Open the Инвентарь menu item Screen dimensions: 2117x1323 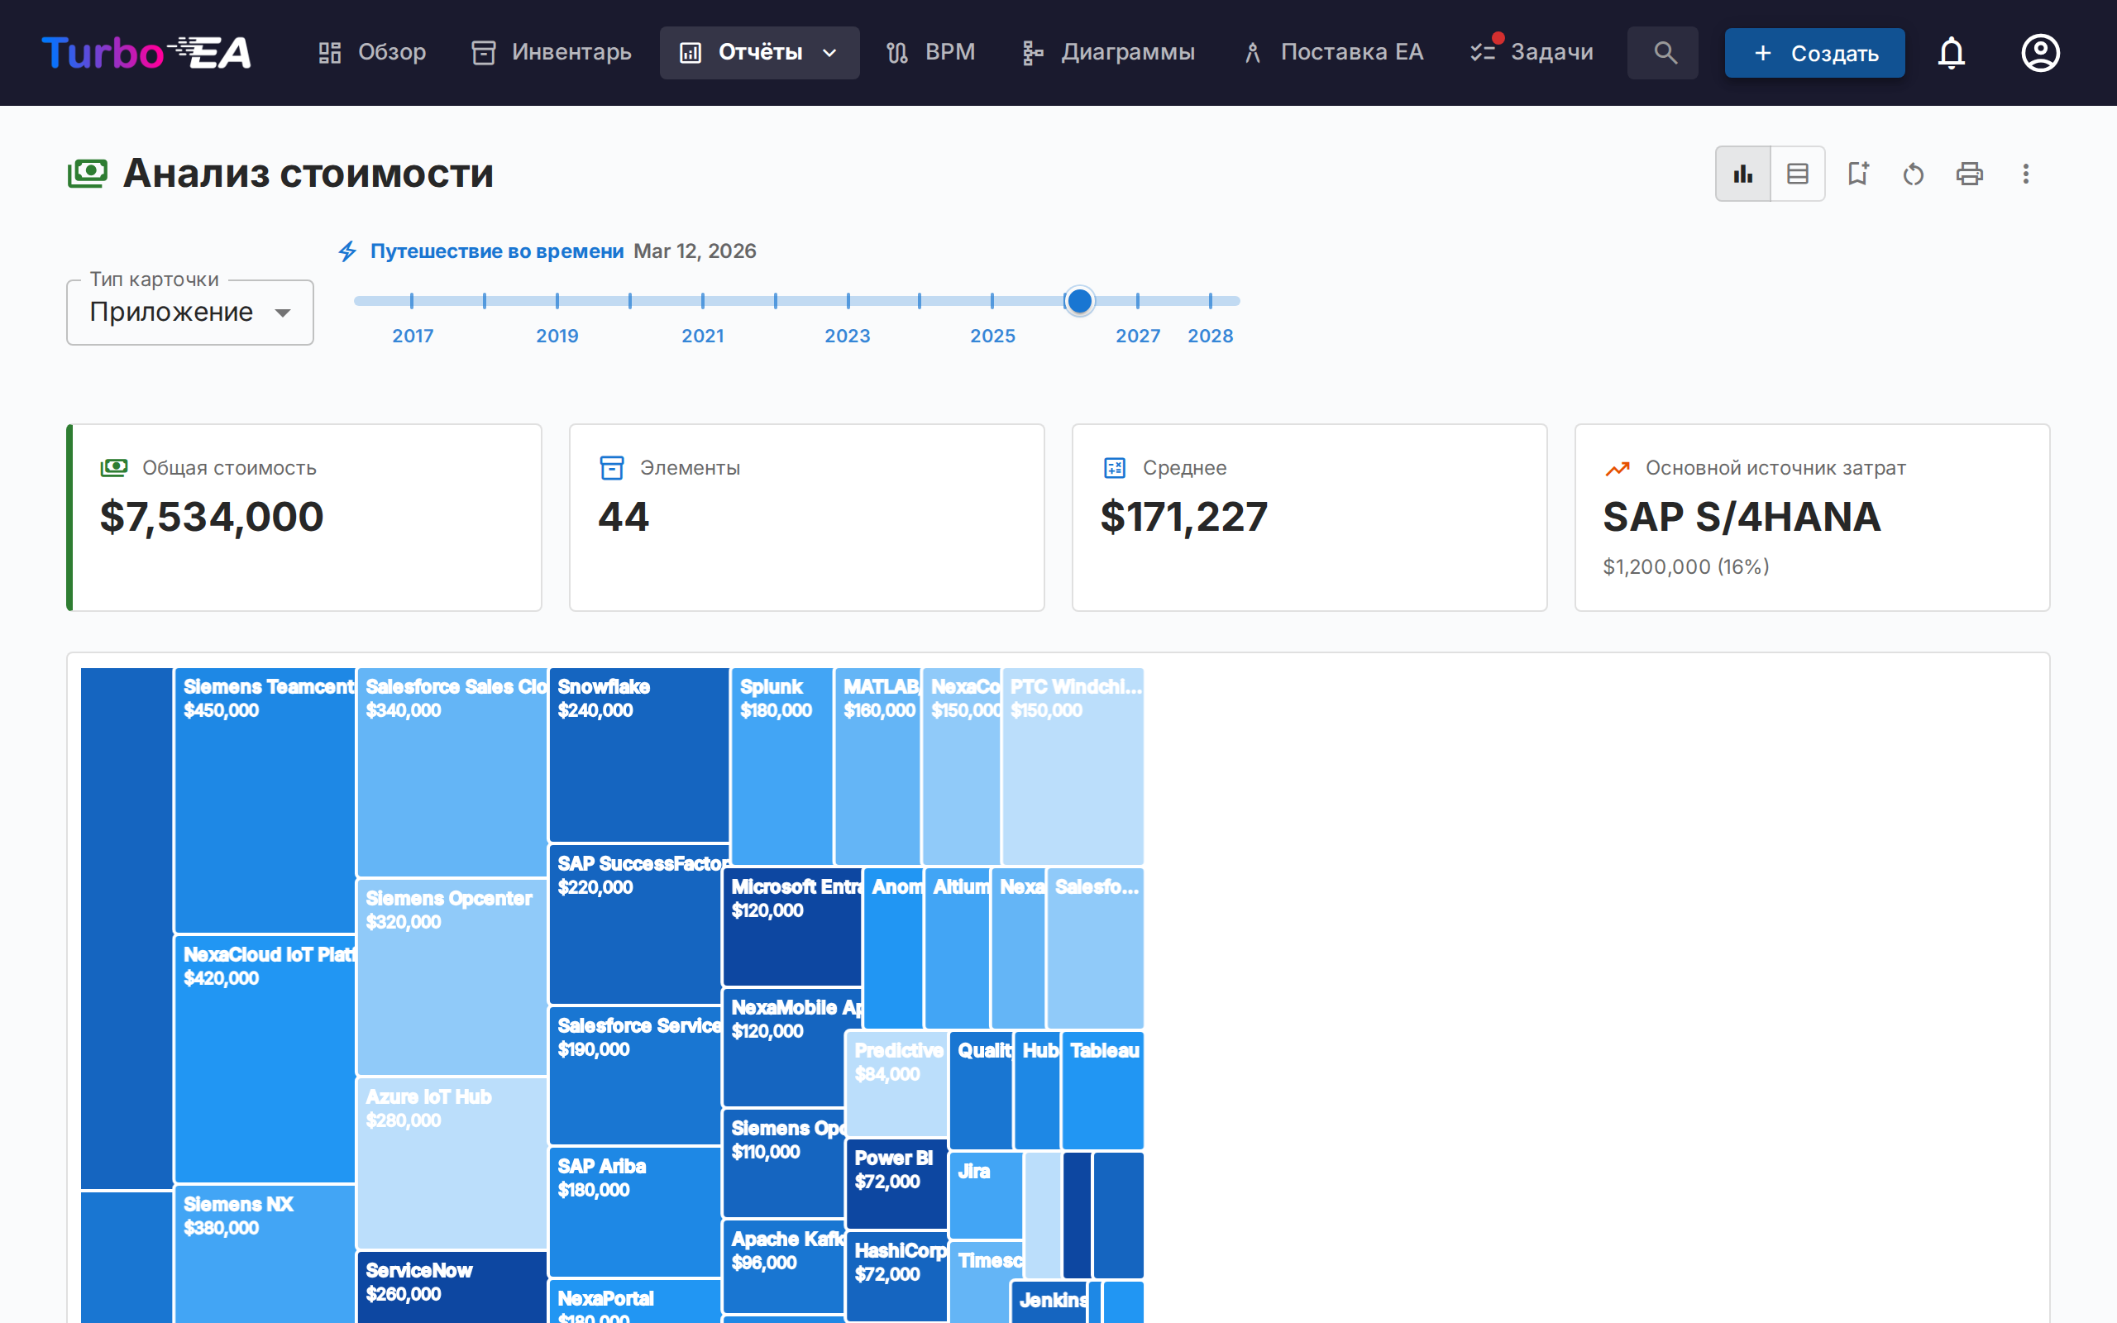coord(551,54)
